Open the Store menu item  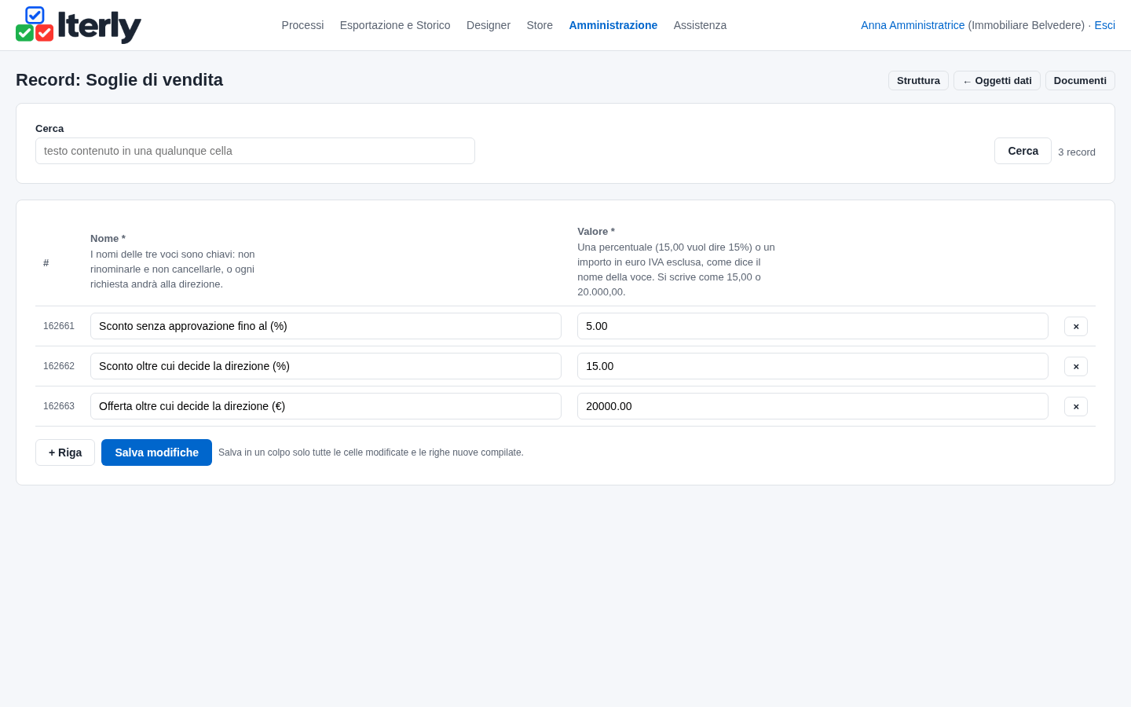click(x=540, y=25)
